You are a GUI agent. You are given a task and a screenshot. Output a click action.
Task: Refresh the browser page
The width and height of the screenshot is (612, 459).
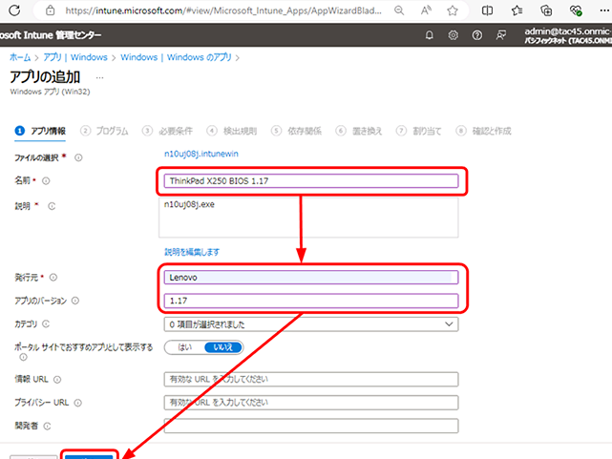click(x=14, y=10)
